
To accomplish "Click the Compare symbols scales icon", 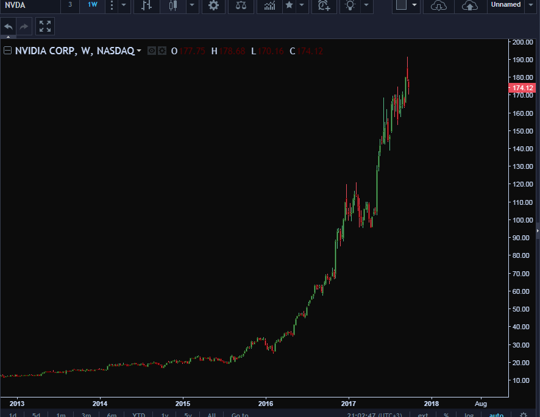I will coord(241,5).
